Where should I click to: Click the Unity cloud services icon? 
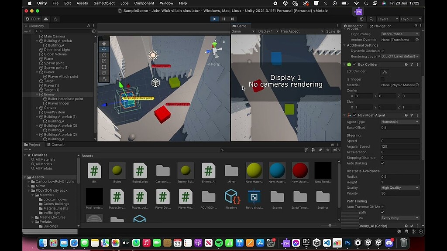click(46, 19)
